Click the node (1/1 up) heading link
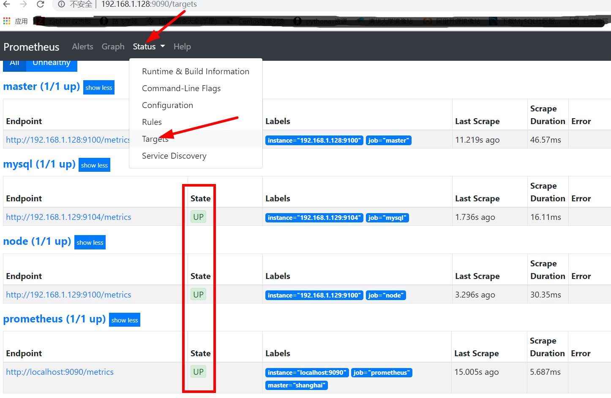This screenshot has width=611, height=398. (37, 241)
